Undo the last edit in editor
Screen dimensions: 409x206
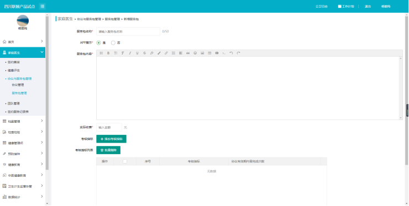coord(231,53)
